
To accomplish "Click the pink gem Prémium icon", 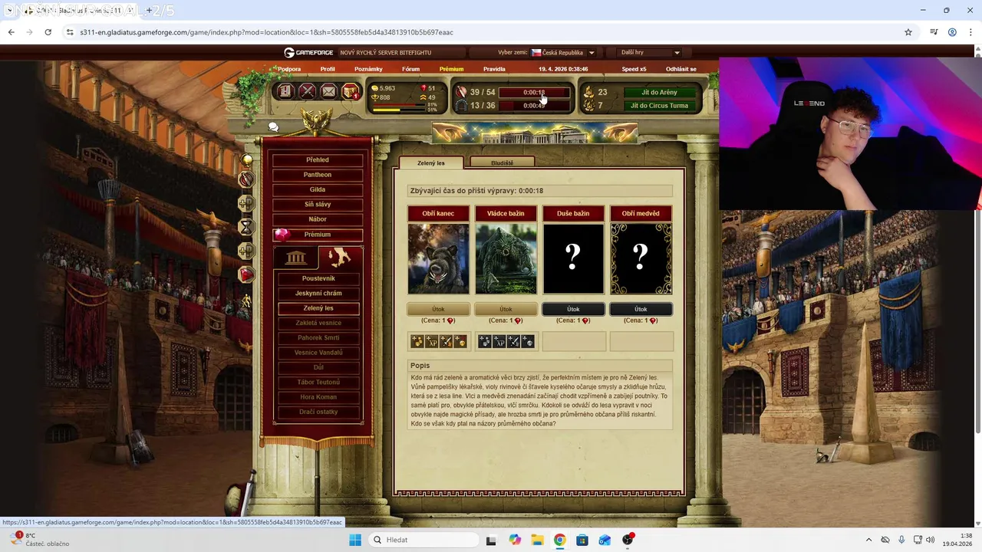I will tap(282, 235).
